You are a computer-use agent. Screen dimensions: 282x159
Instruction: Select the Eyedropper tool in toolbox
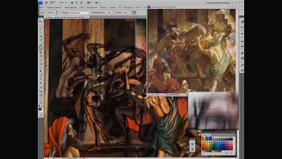(41, 40)
